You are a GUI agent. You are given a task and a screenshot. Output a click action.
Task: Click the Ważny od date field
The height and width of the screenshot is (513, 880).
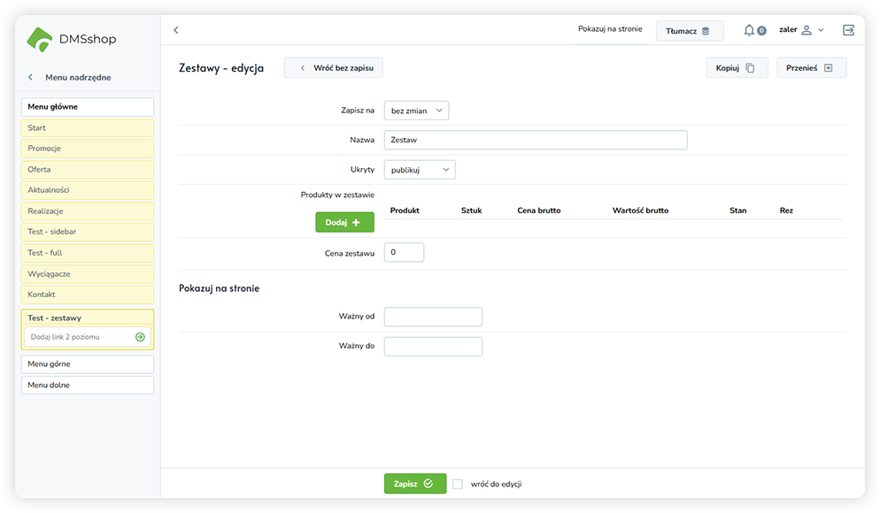(433, 317)
